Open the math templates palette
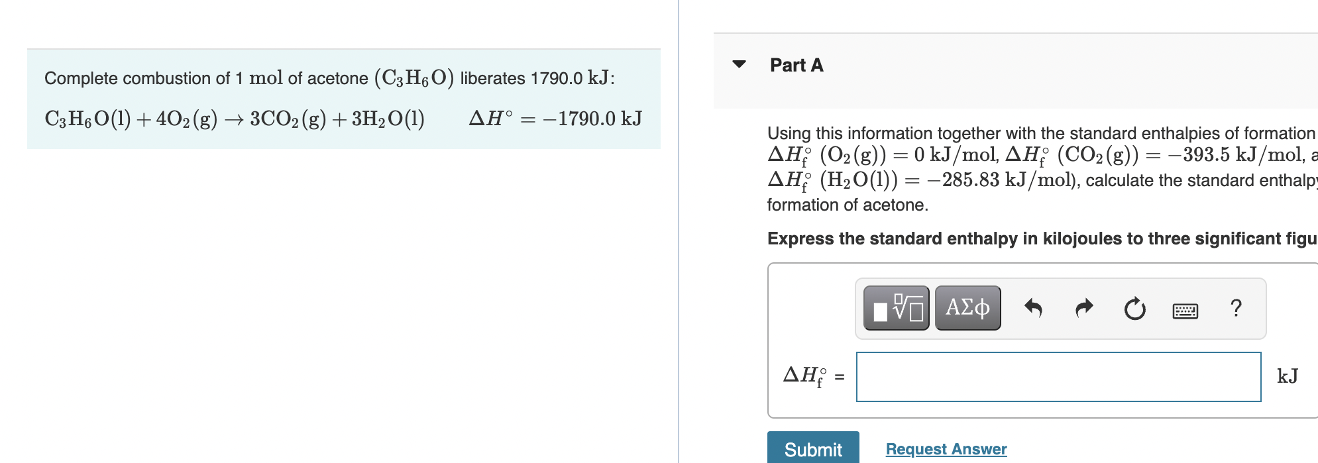 896,307
